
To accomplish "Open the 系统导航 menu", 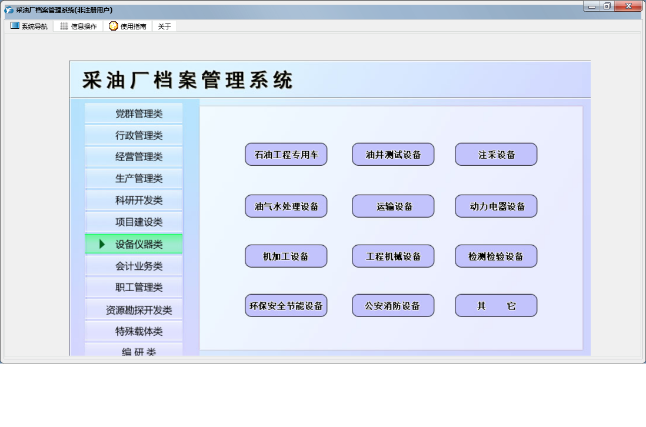I will [x=29, y=26].
